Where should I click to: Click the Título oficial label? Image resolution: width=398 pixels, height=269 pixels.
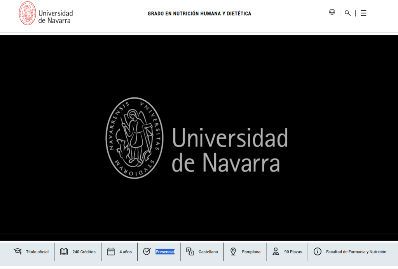coord(37,252)
